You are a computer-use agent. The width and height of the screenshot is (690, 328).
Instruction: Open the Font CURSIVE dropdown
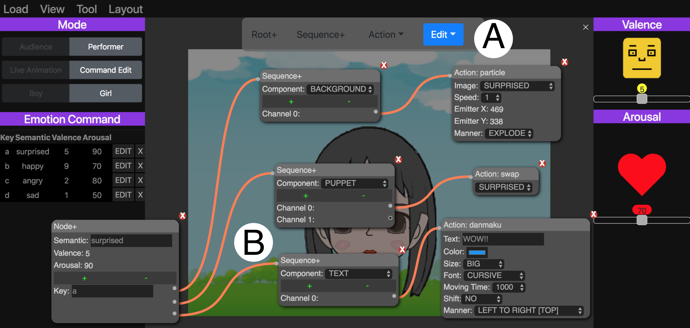point(494,275)
